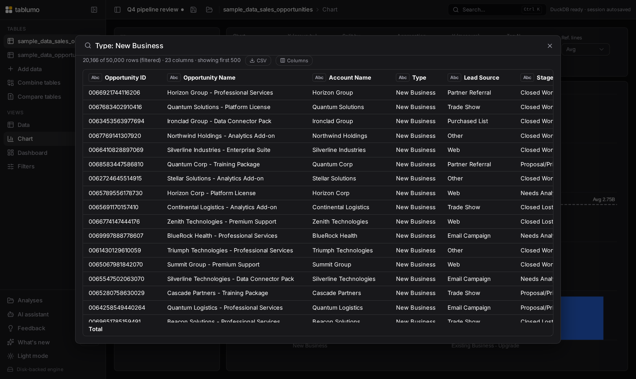Click 0065067981842070 opportunity ID
This screenshot has height=379, width=636.
(x=115, y=264)
